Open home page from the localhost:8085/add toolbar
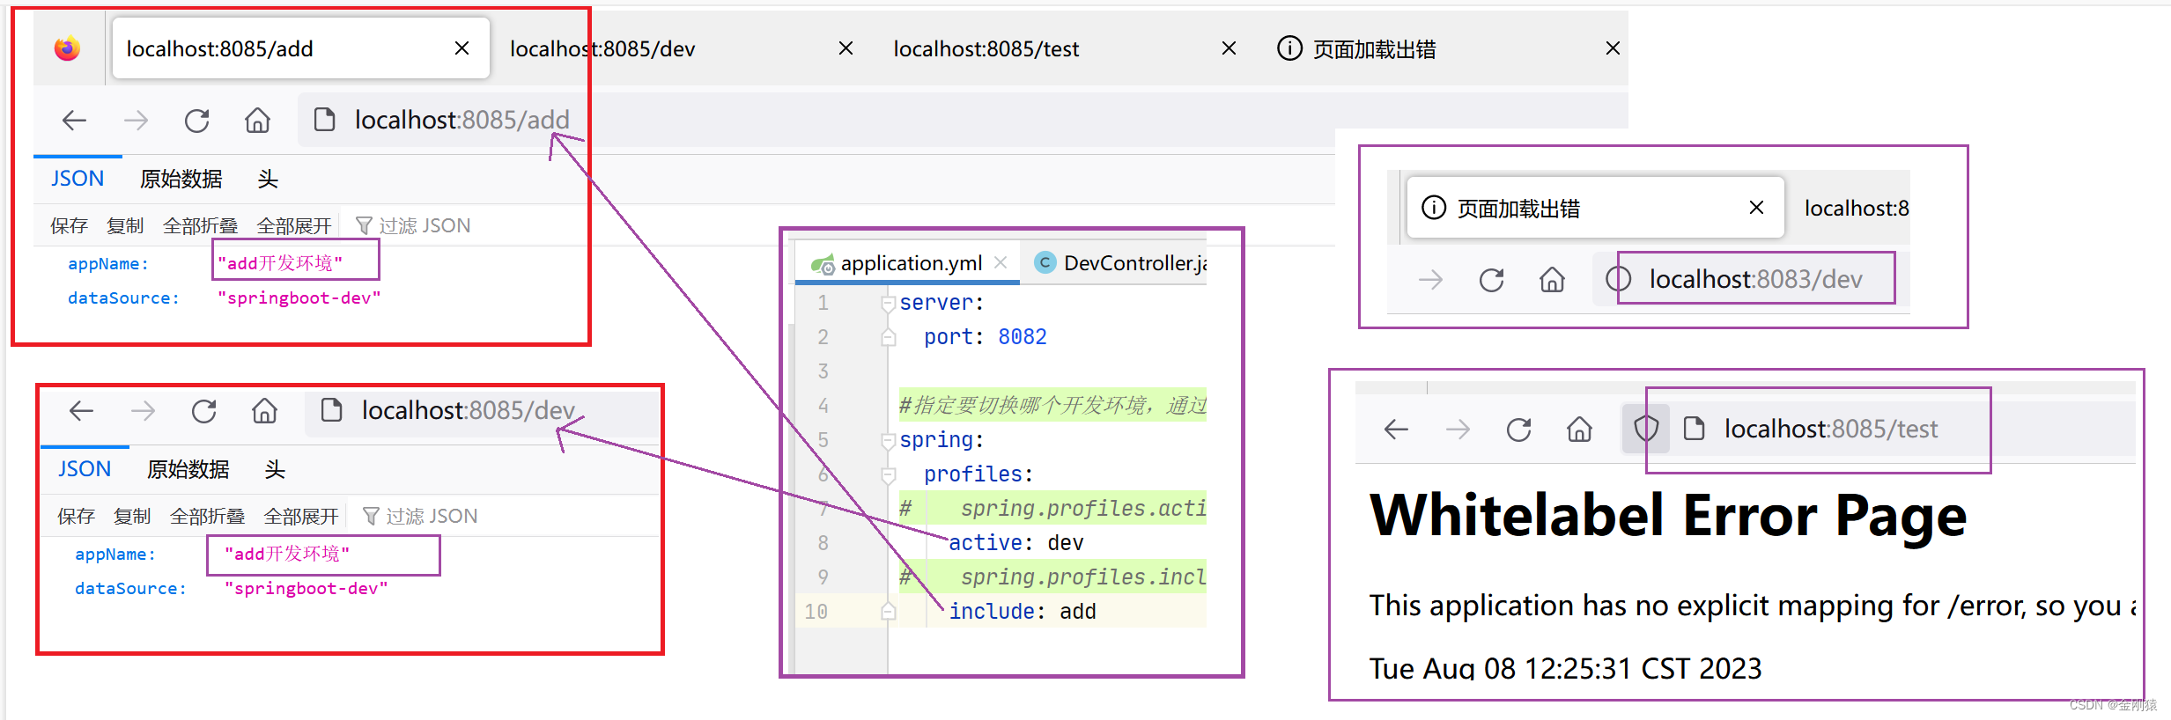The width and height of the screenshot is (2171, 720). coord(257,120)
